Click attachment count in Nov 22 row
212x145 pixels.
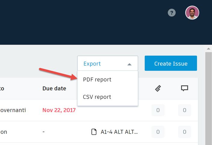click(x=158, y=110)
